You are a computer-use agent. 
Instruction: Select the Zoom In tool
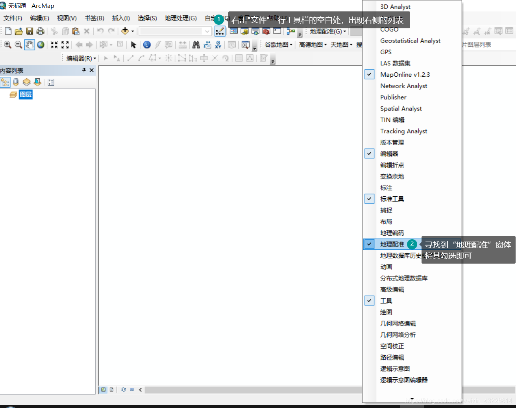coord(7,45)
